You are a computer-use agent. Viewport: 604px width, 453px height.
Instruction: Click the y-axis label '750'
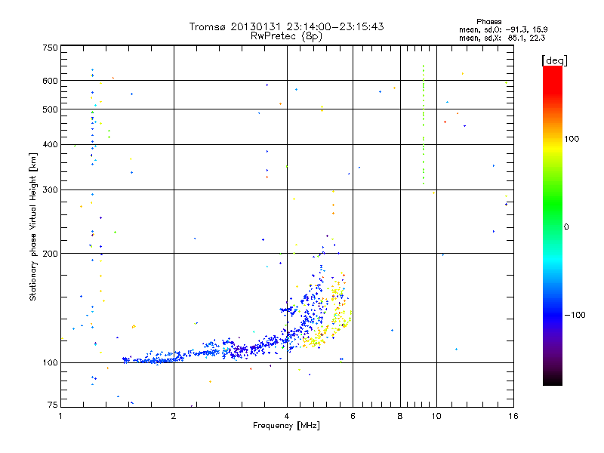tap(50, 48)
